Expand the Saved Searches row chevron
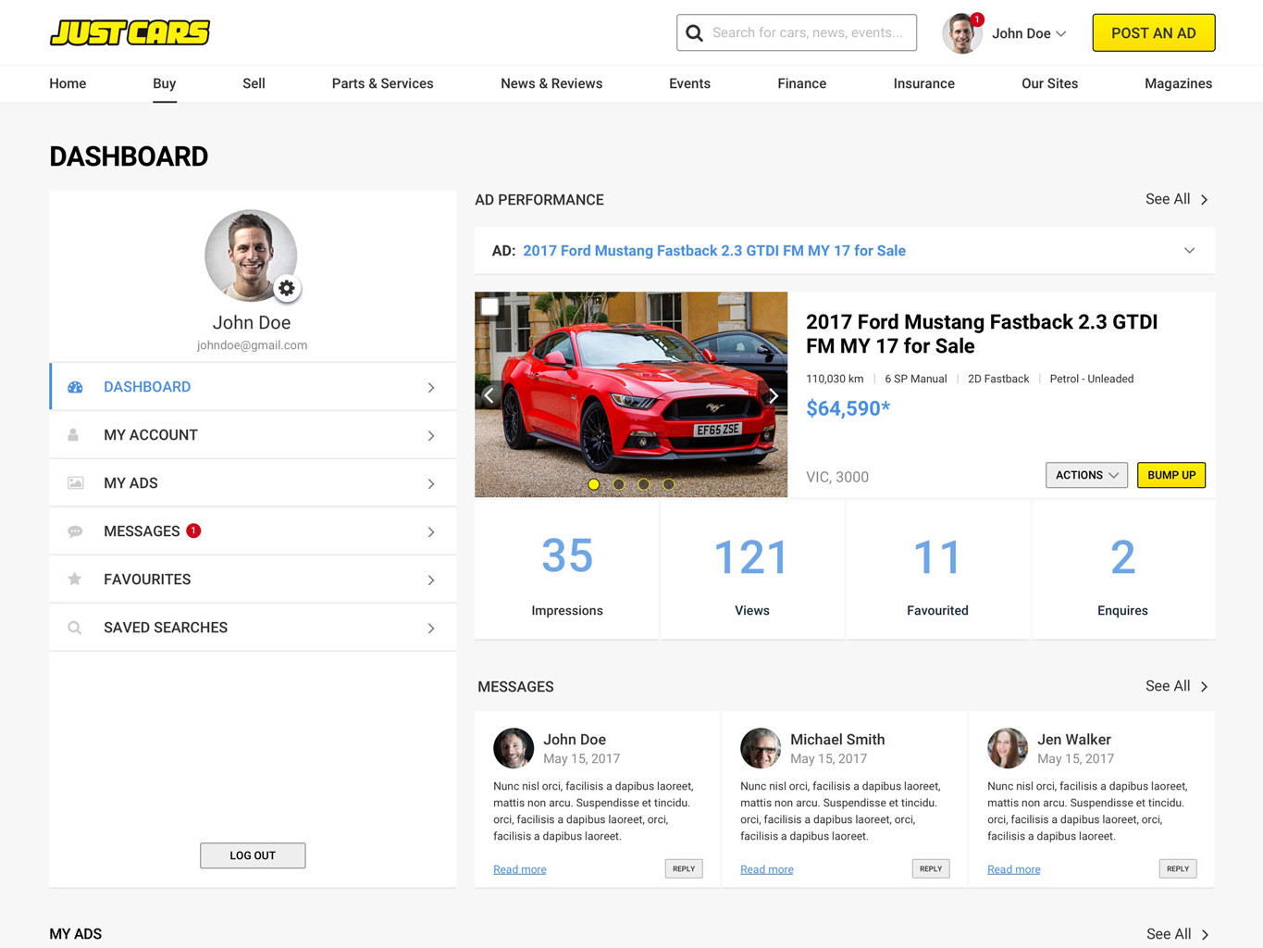 431,629
